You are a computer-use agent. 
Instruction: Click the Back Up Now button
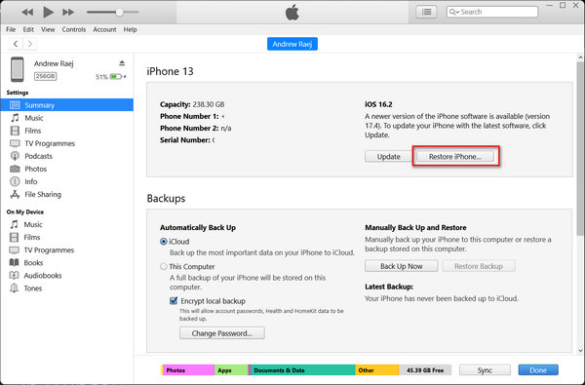pyautogui.click(x=402, y=266)
